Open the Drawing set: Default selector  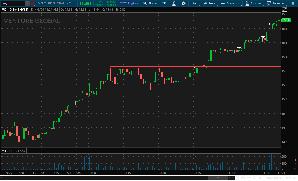tap(281, 178)
